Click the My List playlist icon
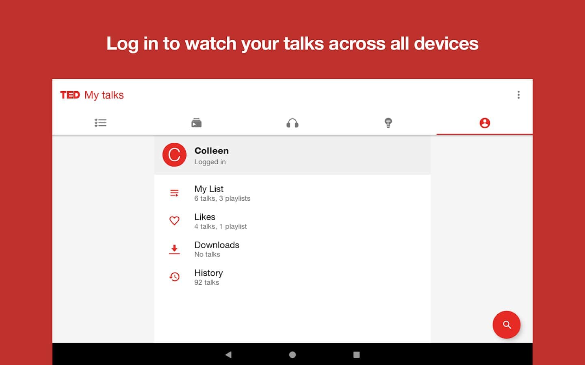The height and width of the screenshot is (365, 585). tap(174, 193)
